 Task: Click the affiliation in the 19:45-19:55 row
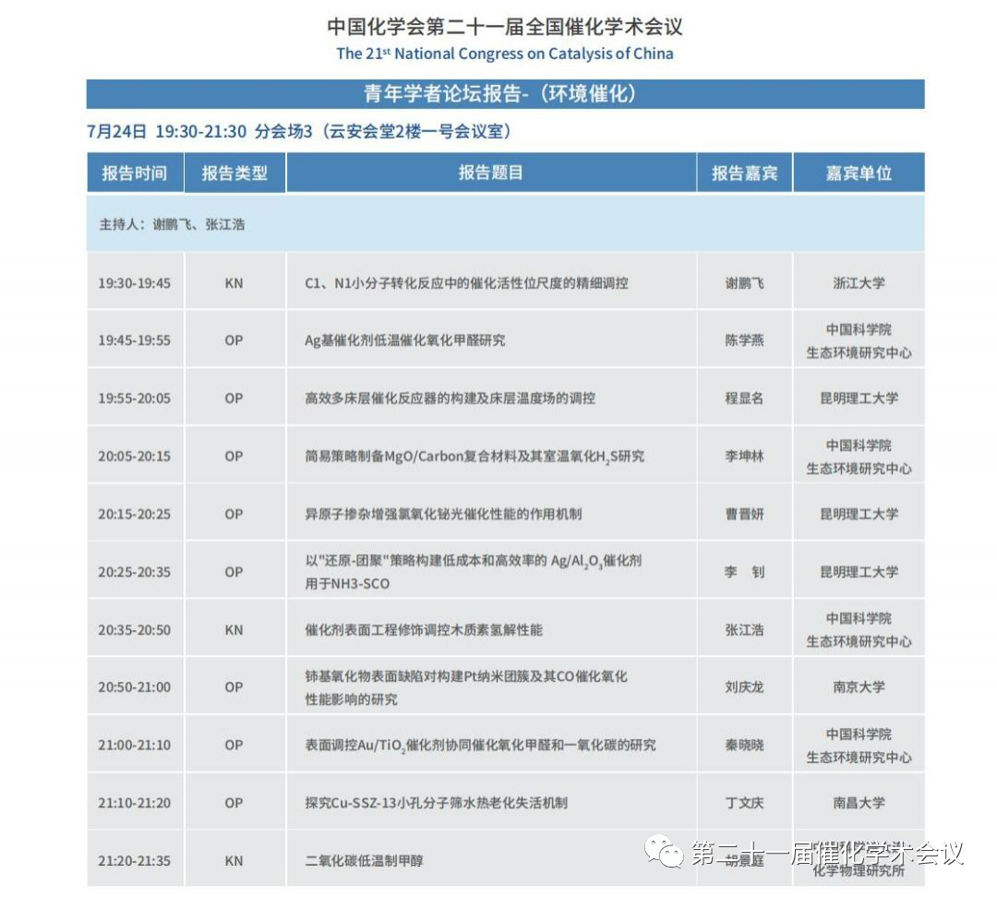(859, 341)
